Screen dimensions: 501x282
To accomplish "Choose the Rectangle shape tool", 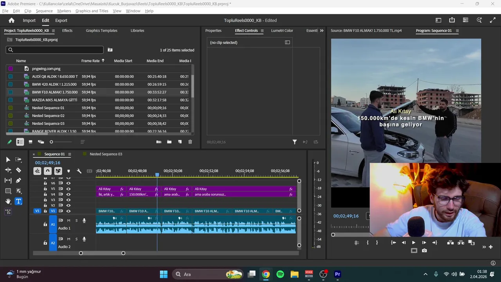I will [x=8, y=191].
